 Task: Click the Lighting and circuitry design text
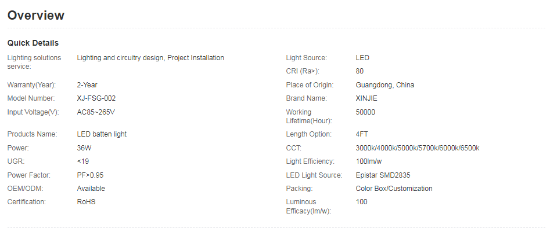point(121,58)
